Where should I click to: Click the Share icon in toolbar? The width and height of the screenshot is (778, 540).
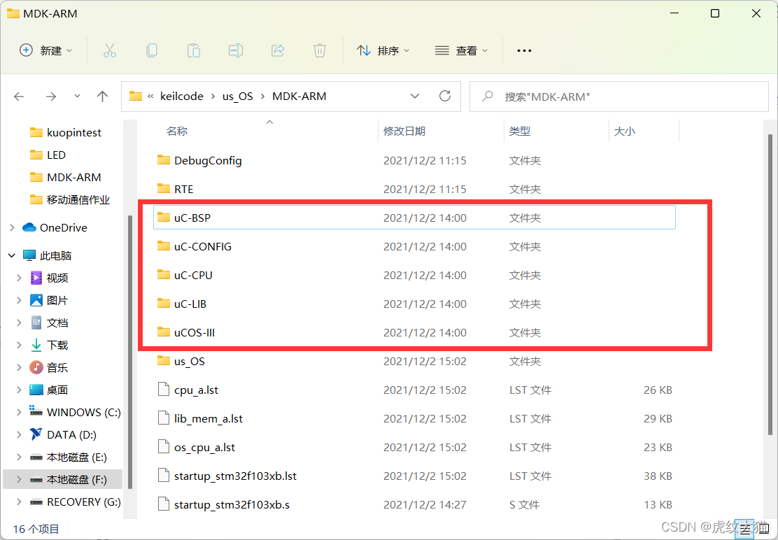click(278, 50)
